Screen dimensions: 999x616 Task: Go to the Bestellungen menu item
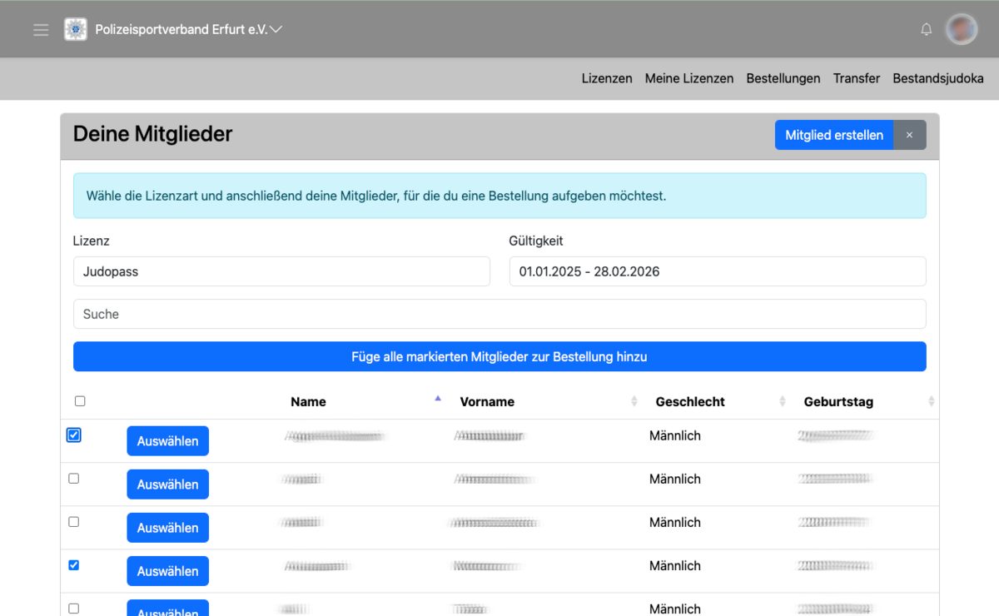[783, 78]
